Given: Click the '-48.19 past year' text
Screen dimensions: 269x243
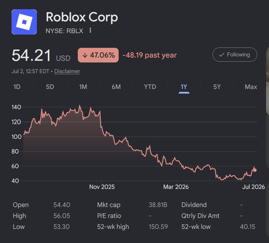Looking at the screenshot, I should 149,55.
